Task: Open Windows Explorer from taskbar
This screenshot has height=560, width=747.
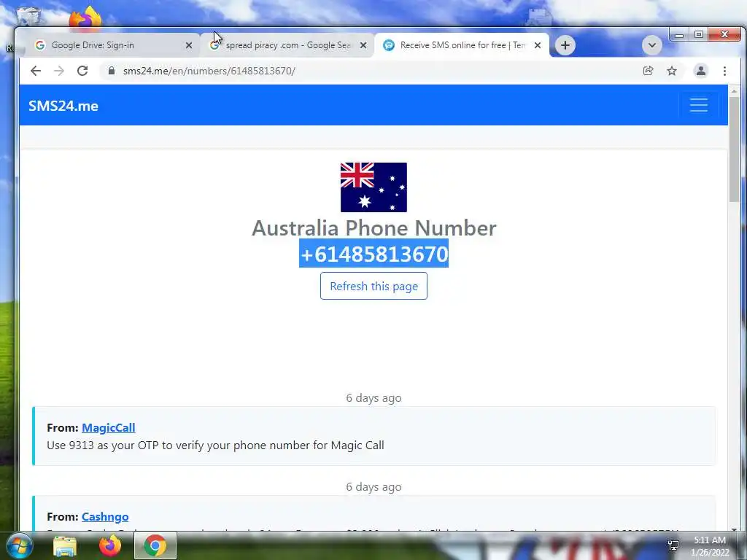Action: click(65, 545)
